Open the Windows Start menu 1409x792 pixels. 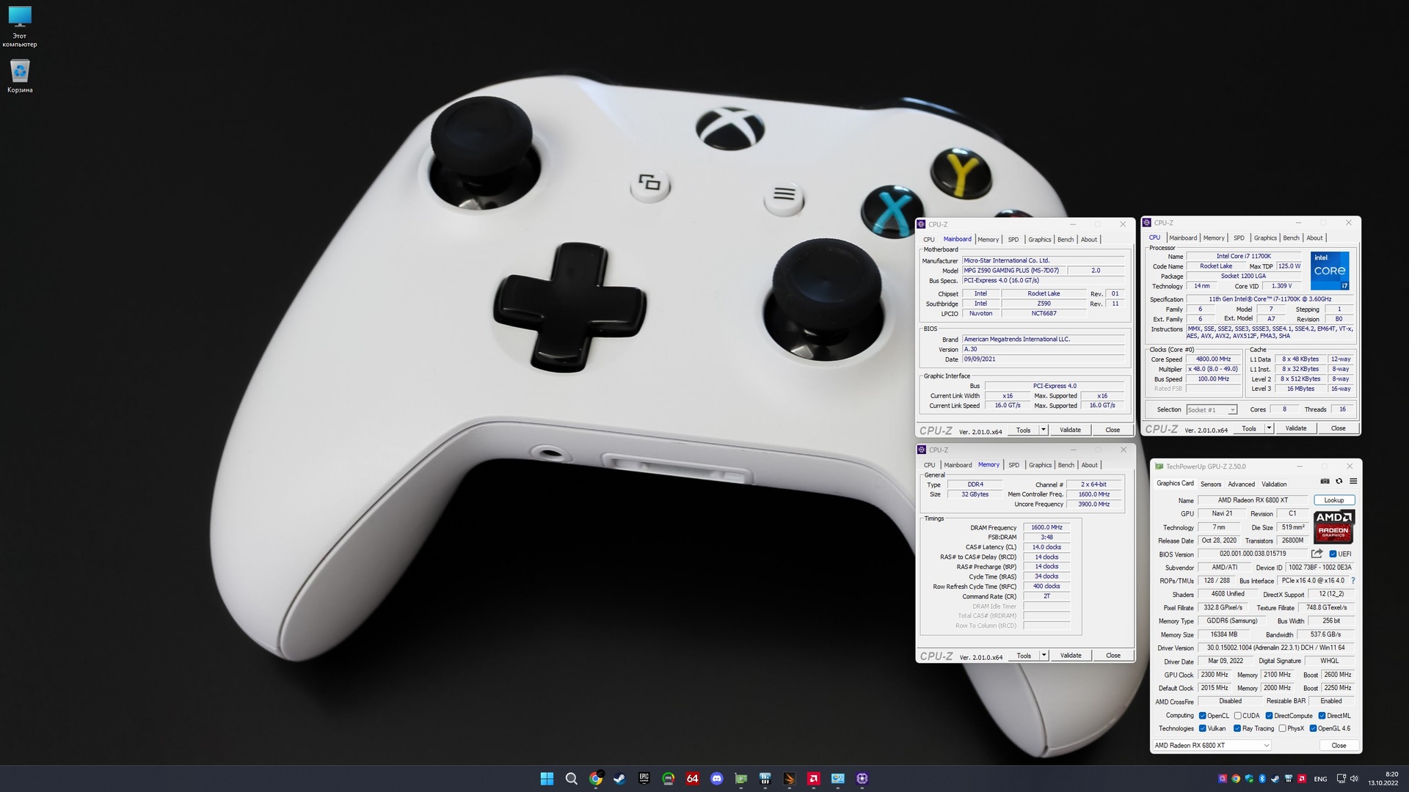coord(547,779)
